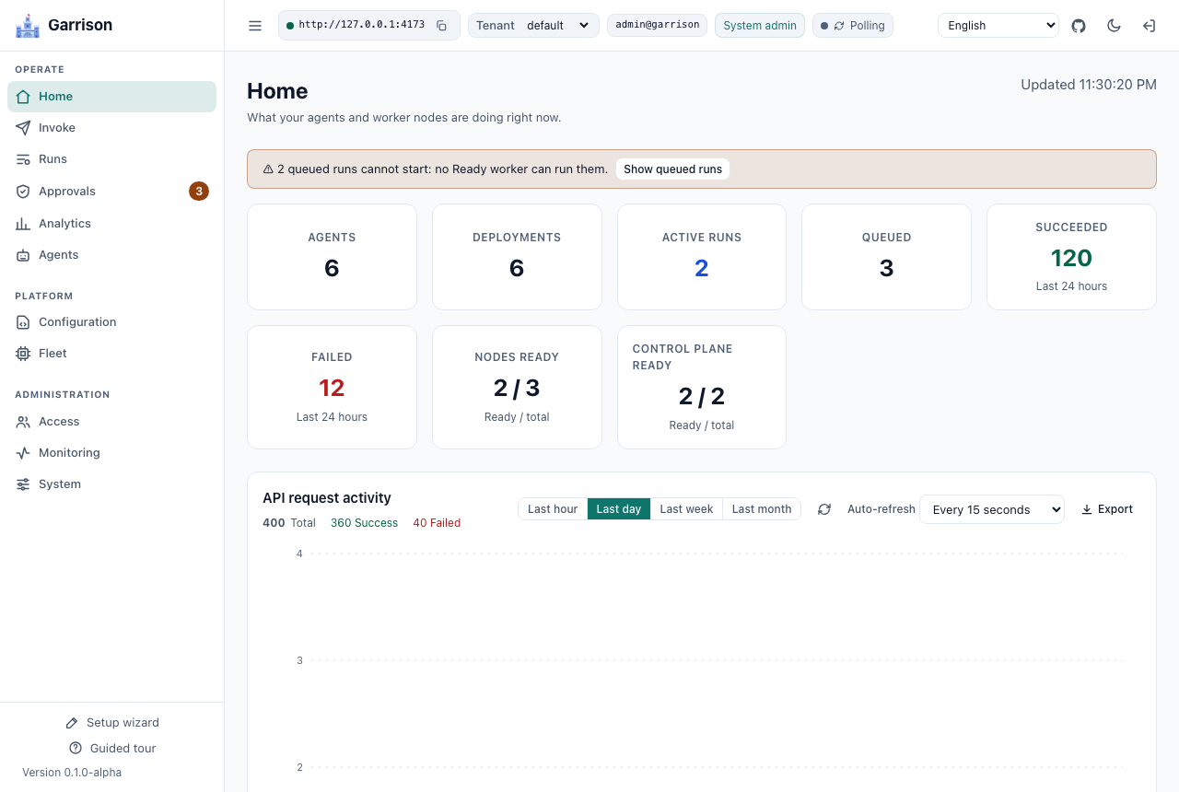
Task: Click the Version 0.1.0-alpha text
Action: point(72,773)
